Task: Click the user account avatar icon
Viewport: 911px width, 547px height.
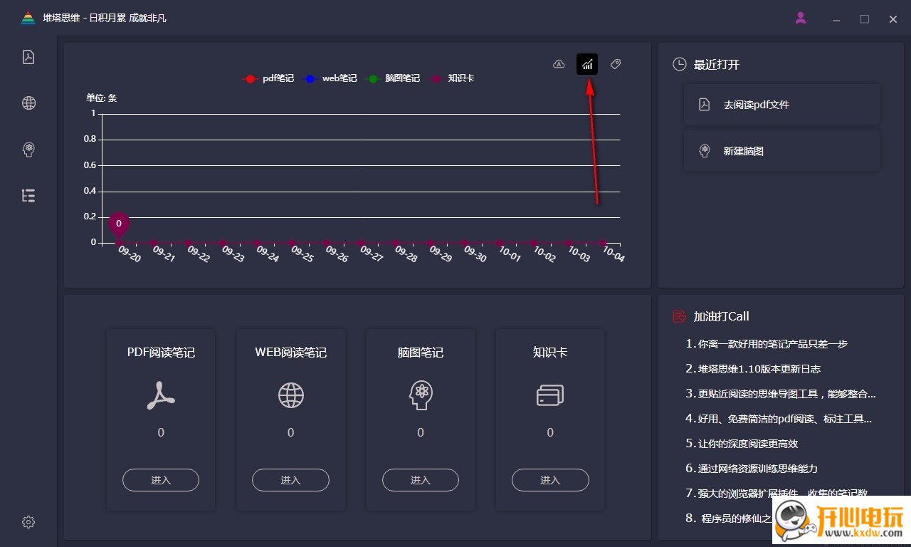Action: [801, 19]
